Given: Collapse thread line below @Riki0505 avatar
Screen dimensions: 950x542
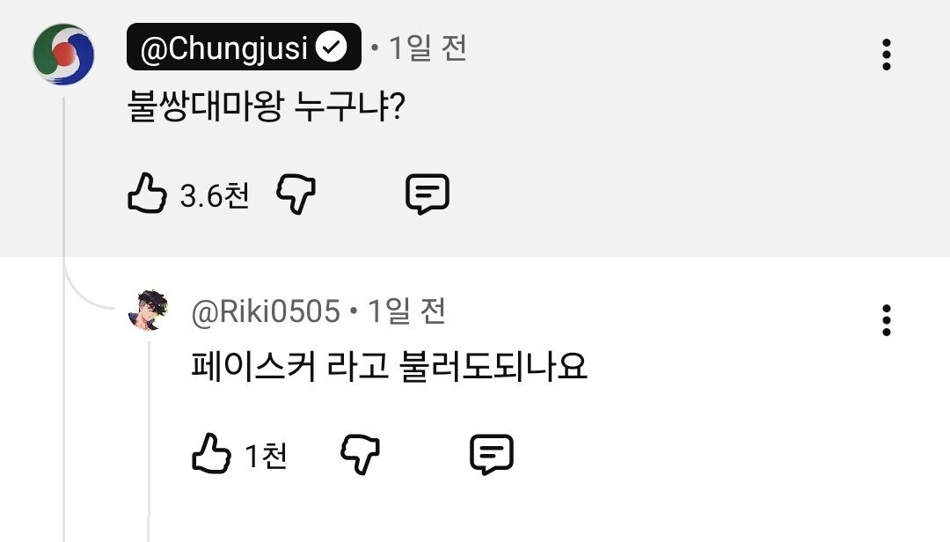Looking at the screenshot, I should [x=149, y=422].
